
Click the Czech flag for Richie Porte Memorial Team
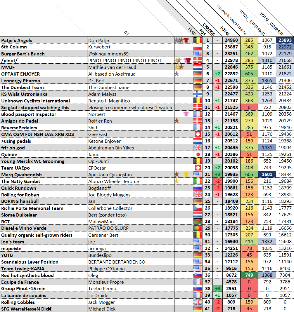pyautogui.click(x=198, y=208)
